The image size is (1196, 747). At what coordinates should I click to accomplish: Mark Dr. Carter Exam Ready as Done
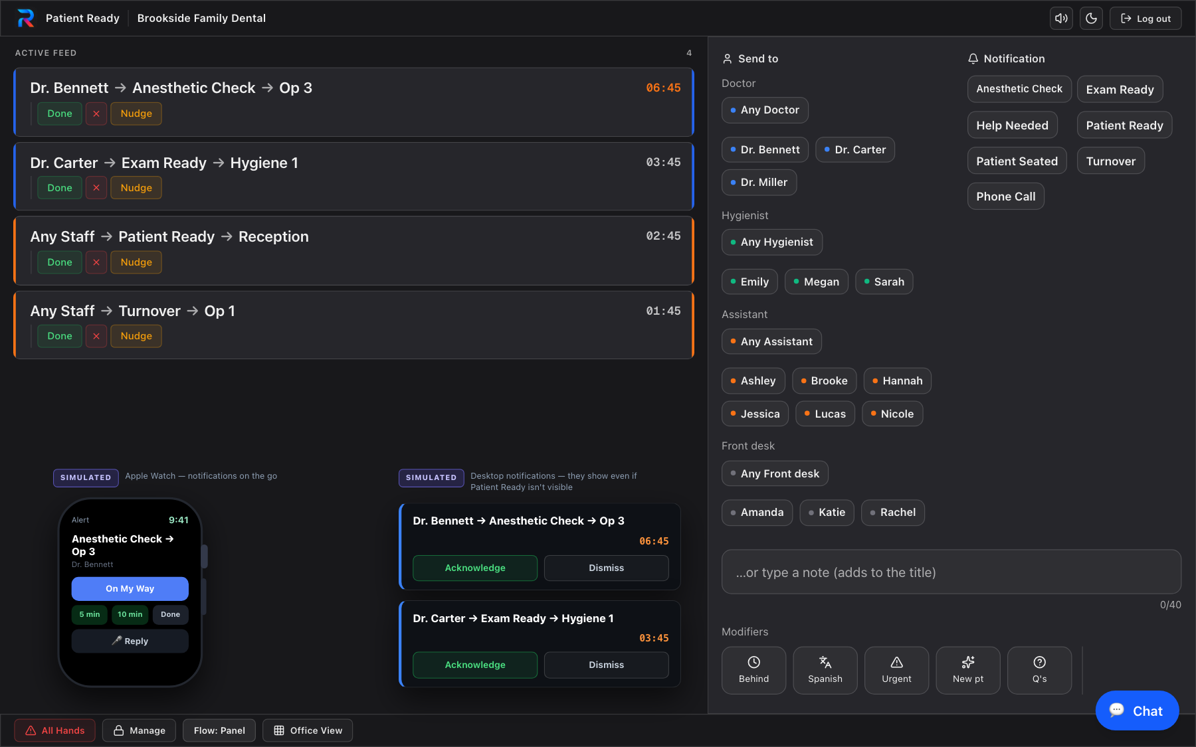click(x=60, y=188)
